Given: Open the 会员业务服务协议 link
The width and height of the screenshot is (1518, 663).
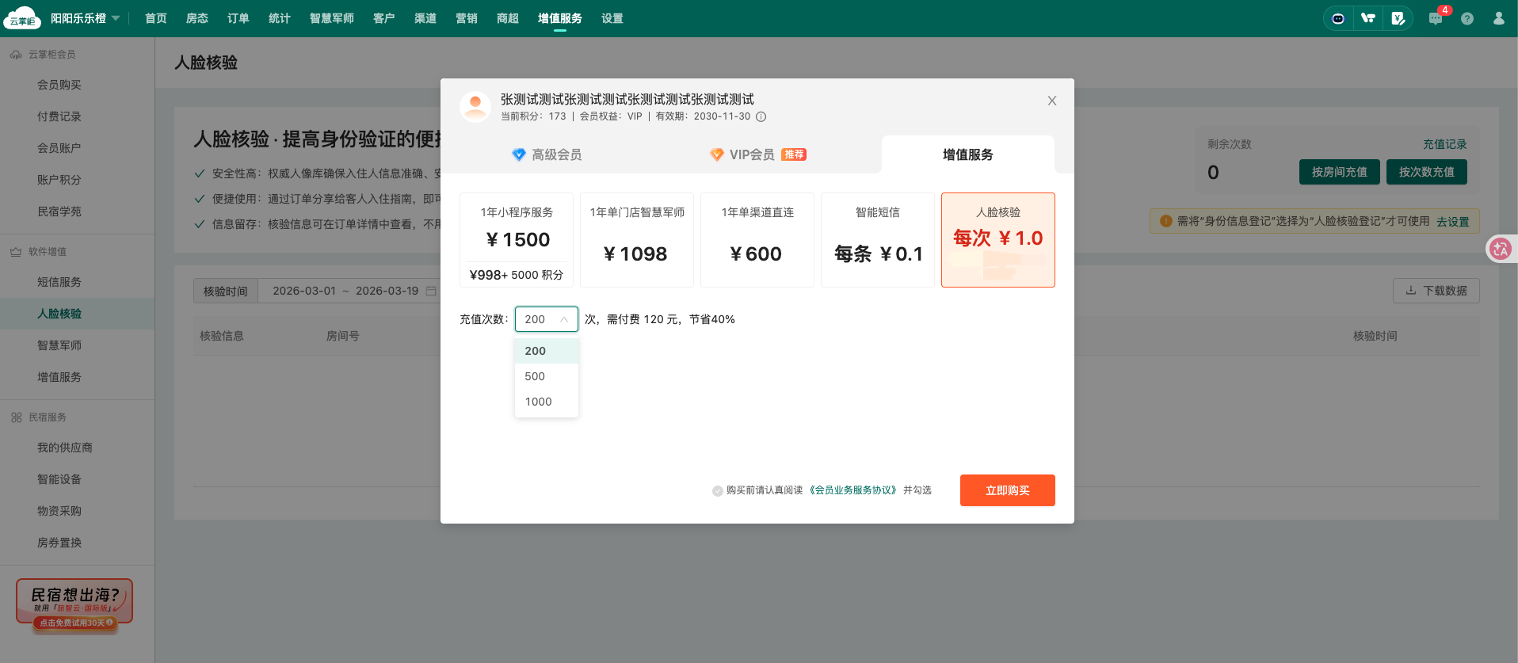Looking at the screenshot, I should click(x=853, y=490).
